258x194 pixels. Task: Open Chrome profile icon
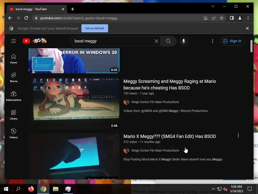[240, 18]
